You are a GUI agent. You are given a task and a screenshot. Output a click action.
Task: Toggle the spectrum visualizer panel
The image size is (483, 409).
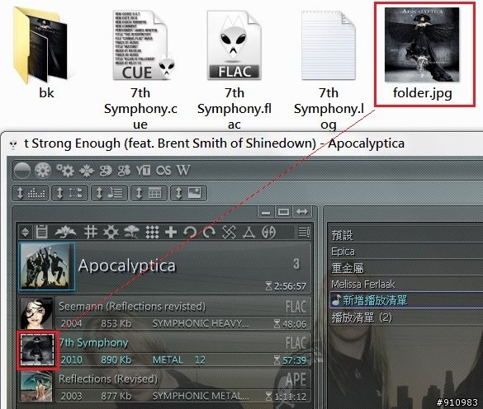[x=31, y=193]
